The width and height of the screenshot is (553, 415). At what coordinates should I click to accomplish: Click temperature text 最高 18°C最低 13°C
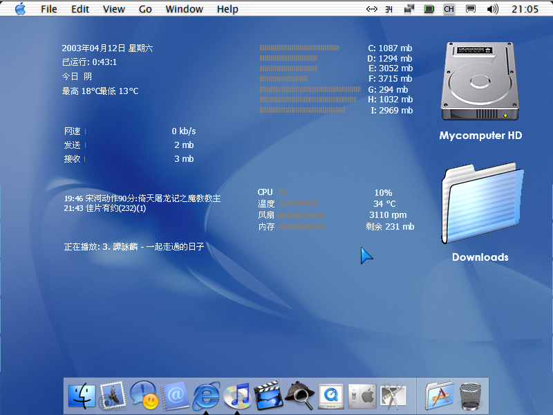[x=100, y=91]
